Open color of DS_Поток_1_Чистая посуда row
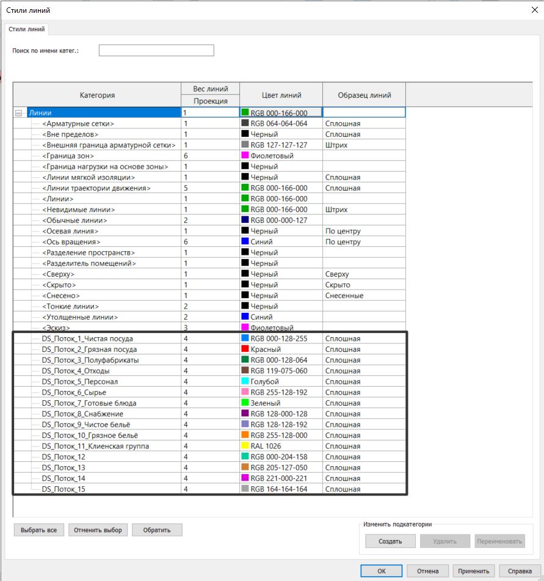The width and height of the screenshot is (544, 581). (x=281, y=338)
